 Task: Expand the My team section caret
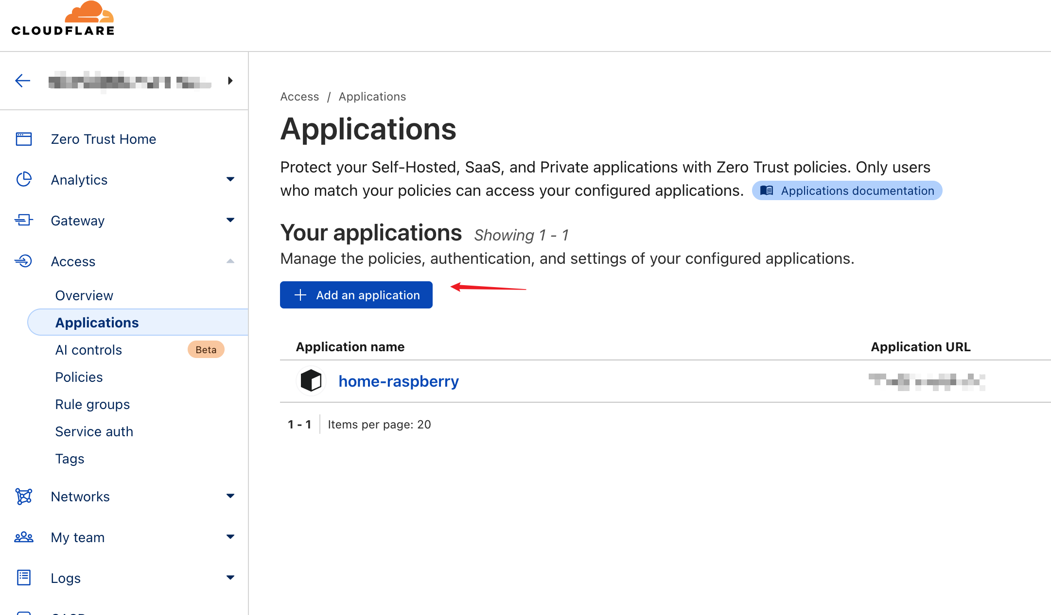coord(230,537)
